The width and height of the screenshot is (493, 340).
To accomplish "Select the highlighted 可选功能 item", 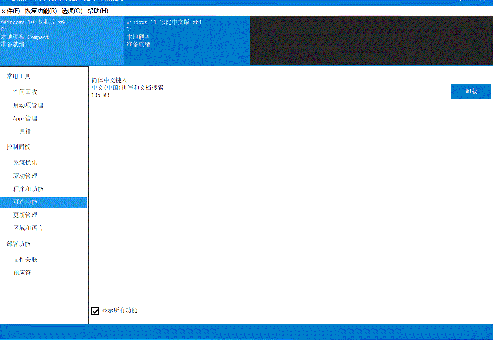I will coord(25,202).
